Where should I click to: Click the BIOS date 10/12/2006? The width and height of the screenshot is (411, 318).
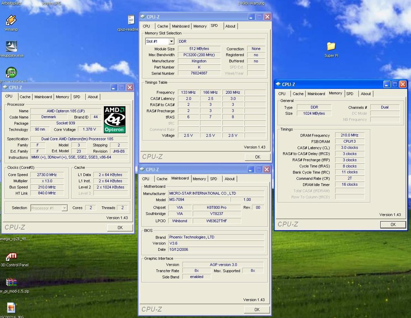[x=216, y=250]
